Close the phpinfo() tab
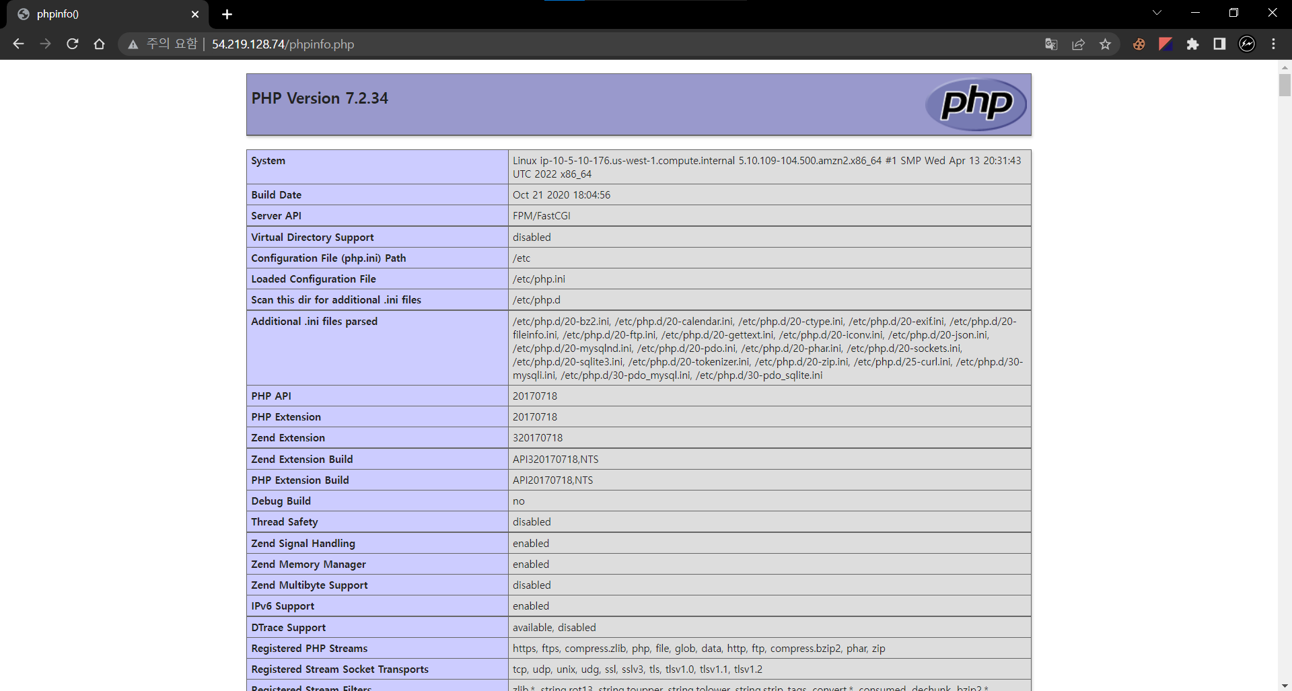1292x691 pixels. click(195, 14)
